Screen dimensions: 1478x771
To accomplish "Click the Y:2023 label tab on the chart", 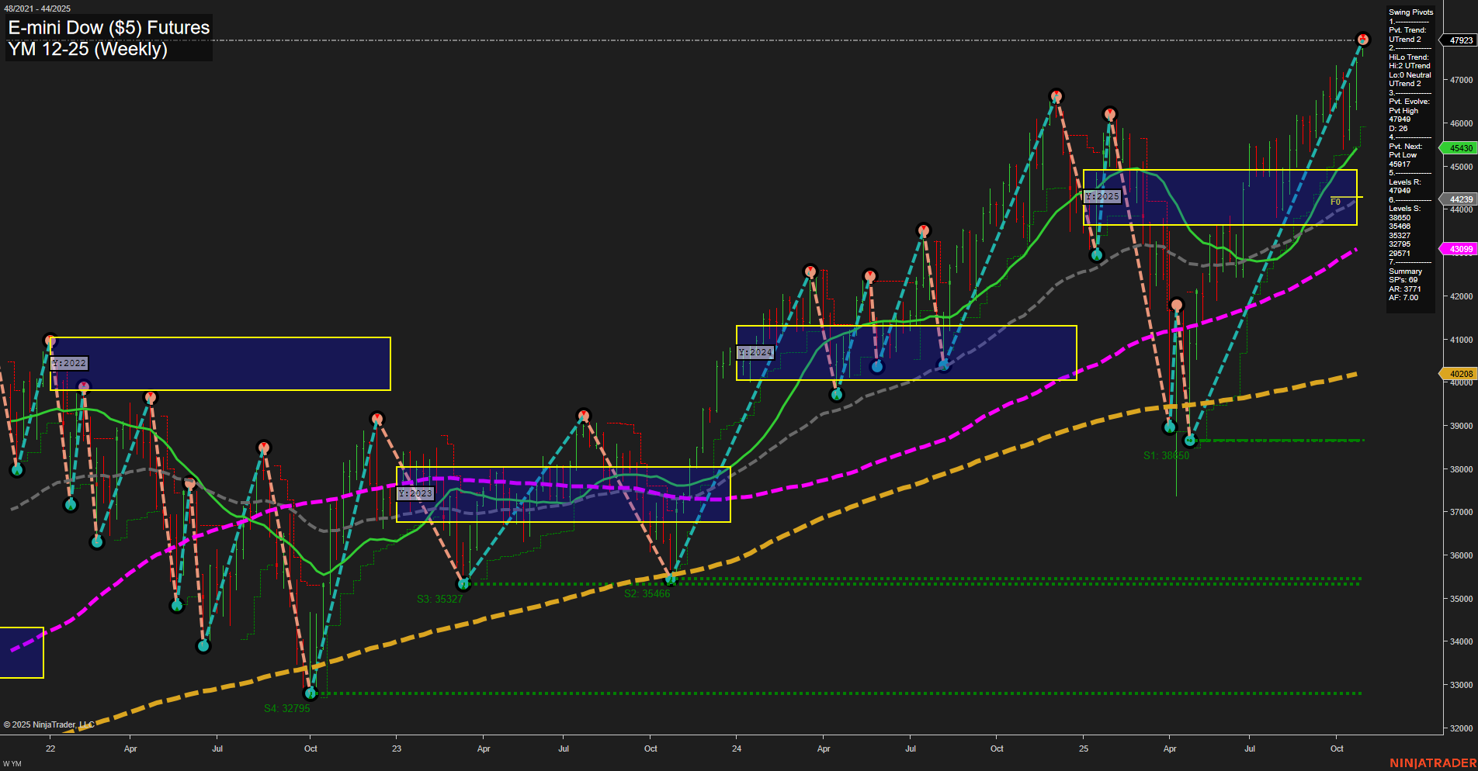I will pos(416,493).
